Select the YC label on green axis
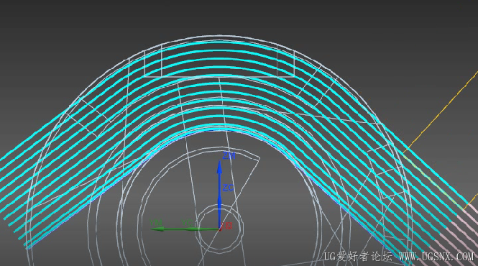The width and height of the screenshot is (478, 266). pos(187,223)
